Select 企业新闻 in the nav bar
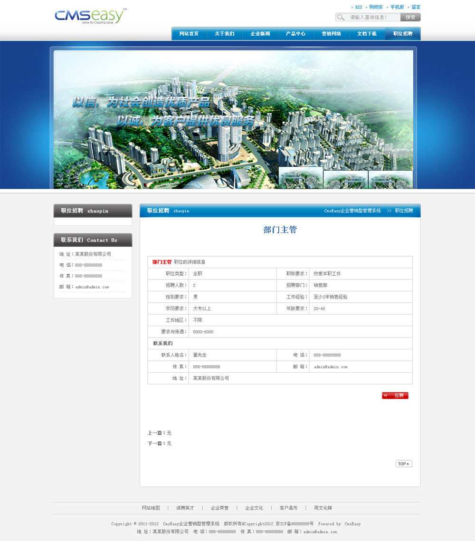Image resolution: width=475 pixels, height=541 pixels. pos(260,34)
